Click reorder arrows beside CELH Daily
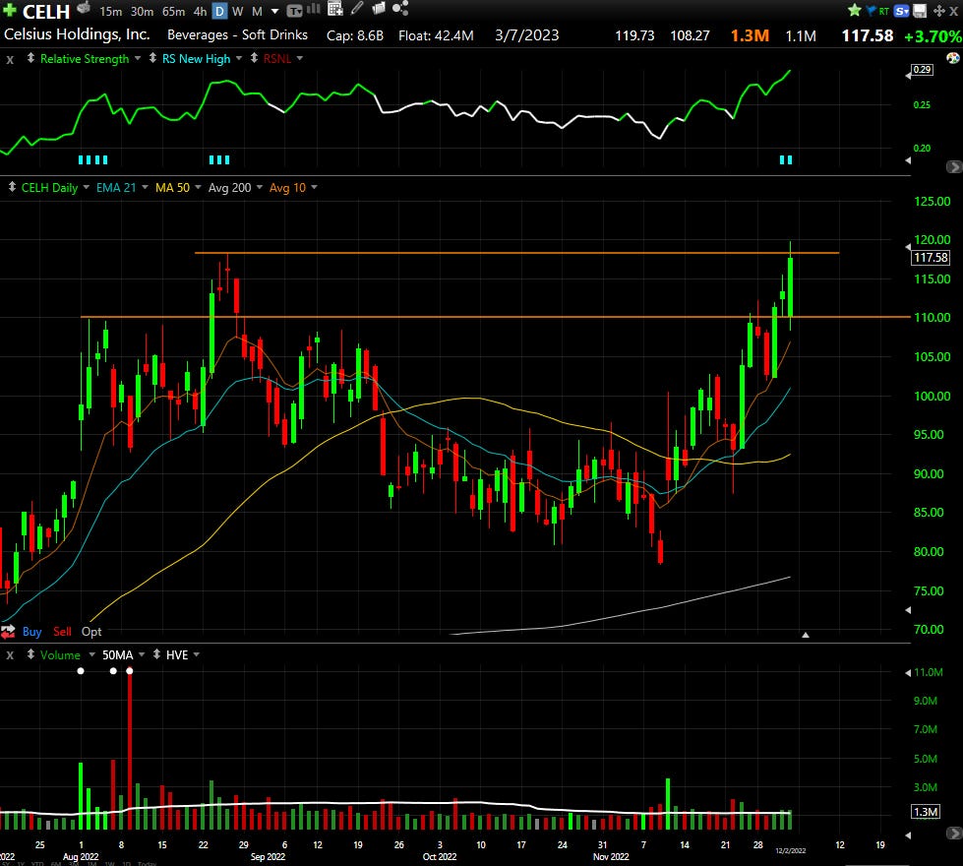This screenshot has height=866, width=963. (12, 187)
